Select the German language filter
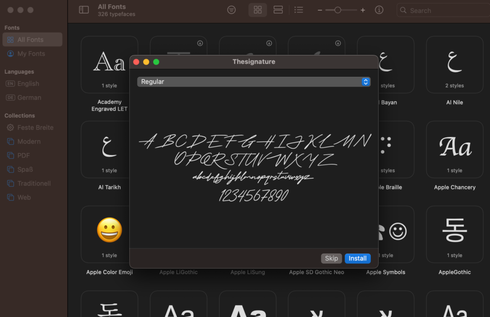 pos(29,97)
